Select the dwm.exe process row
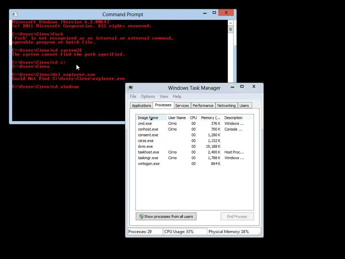345x259 pixels. pyautogui.click(x=194, y=146)
